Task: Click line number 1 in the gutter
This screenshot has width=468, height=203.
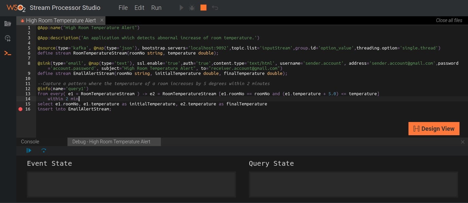Action: (x=29, y=28)
